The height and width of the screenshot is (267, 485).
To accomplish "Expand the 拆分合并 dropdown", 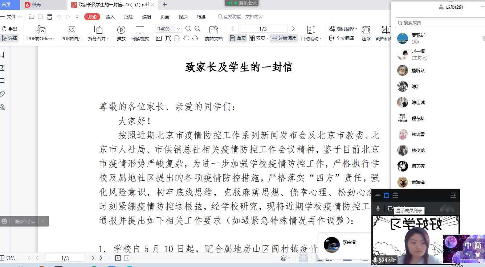I will (x=98, y=38).
